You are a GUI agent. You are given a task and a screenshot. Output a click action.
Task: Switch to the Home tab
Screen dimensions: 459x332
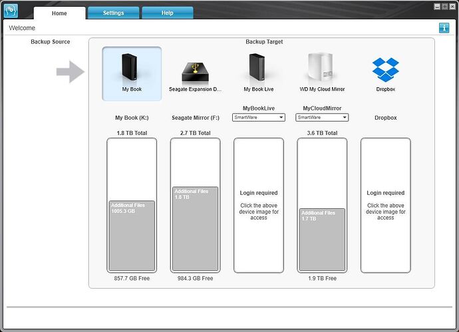(x=59, y=13)
